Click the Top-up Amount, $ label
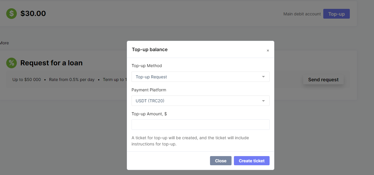 click(149, 114)
